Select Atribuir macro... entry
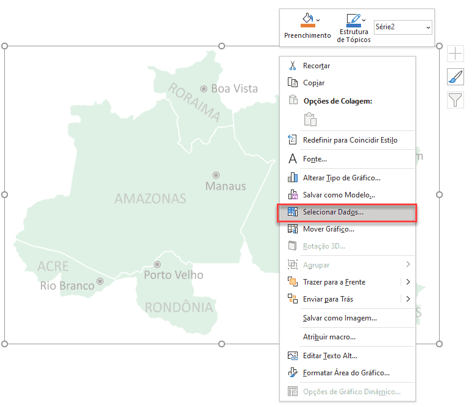 click(x=348, y=336)
